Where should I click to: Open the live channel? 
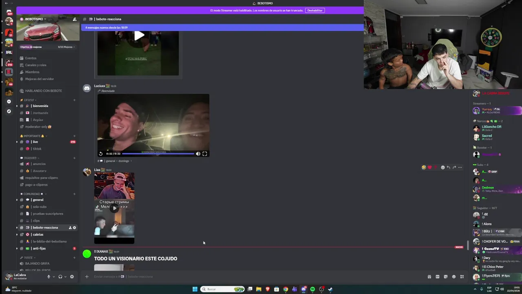tap(48, 142)
